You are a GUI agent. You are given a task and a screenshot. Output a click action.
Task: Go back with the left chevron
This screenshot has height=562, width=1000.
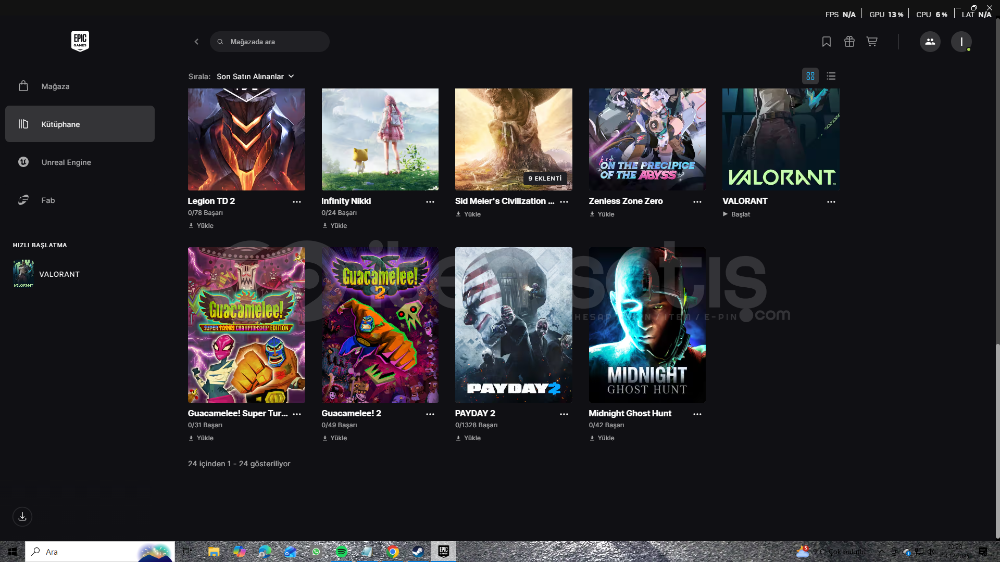196,42
